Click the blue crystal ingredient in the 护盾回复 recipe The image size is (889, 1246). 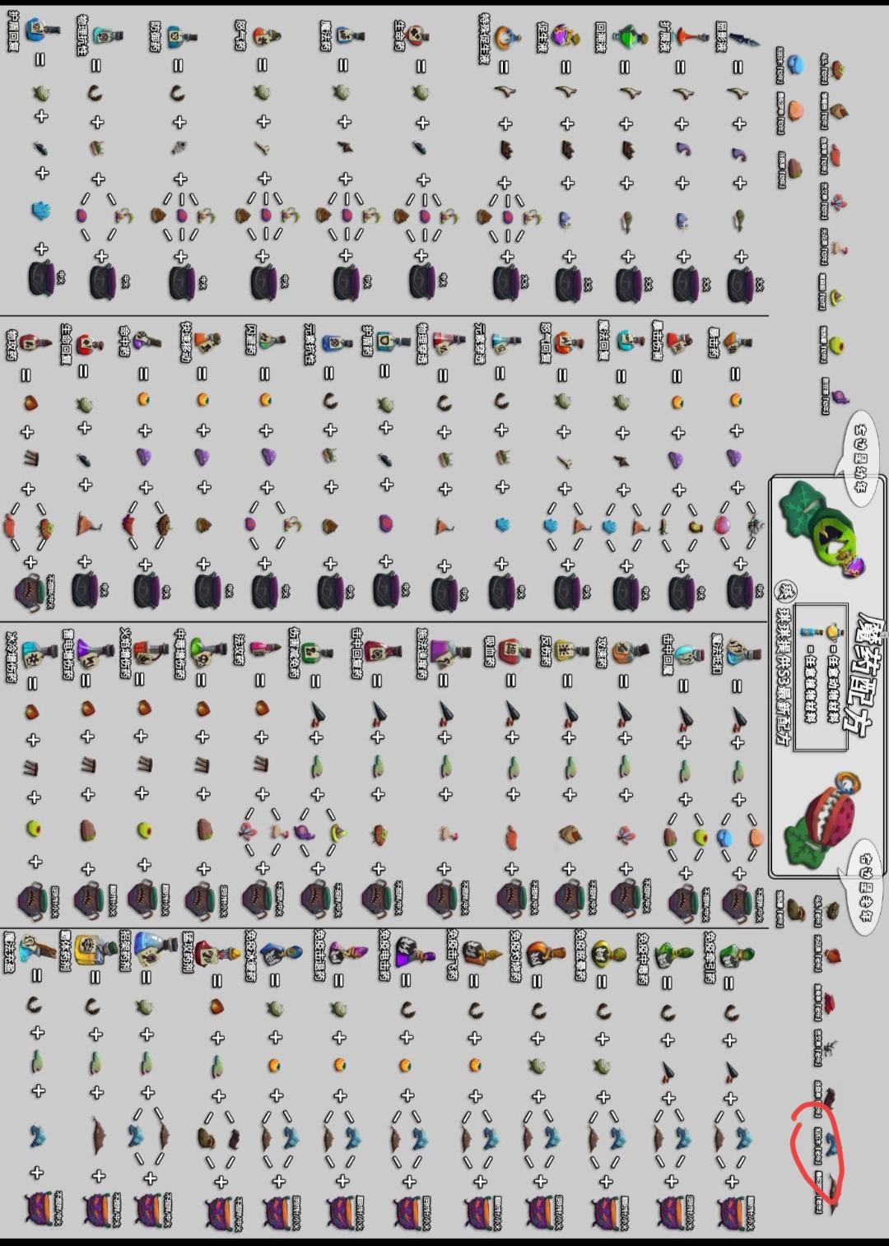41,211
